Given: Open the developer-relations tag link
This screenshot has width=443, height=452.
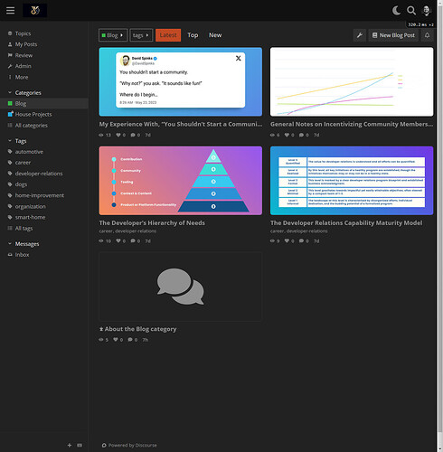Looking at the screenshot, I should point(39,174).
